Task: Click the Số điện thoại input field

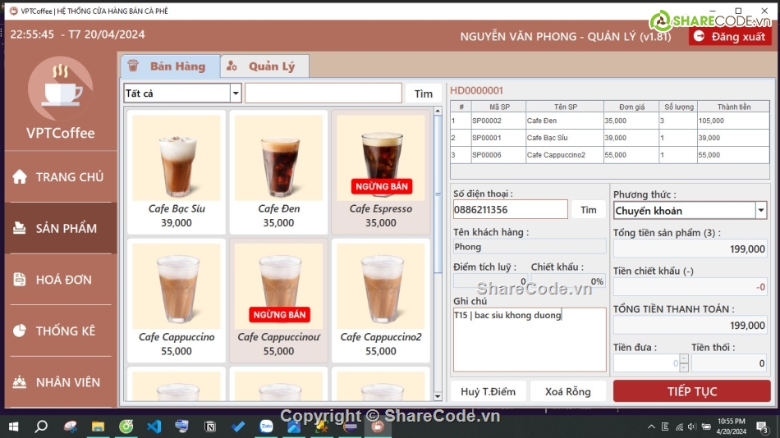Action: click(x=510, y=209)
